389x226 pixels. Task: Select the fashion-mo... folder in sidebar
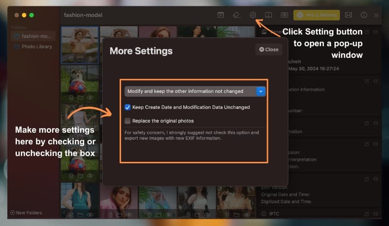33,36
